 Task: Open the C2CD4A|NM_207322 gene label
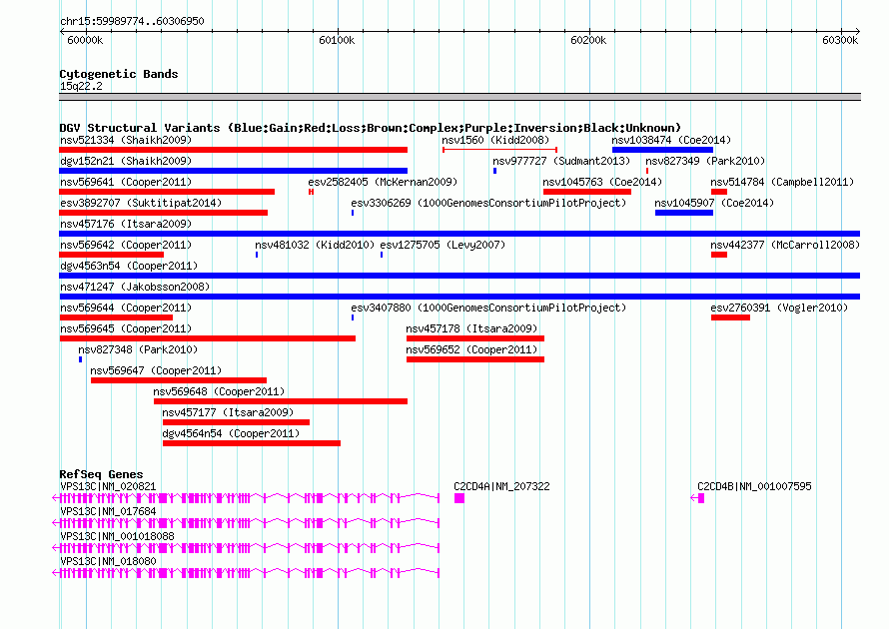click(501, 486)
